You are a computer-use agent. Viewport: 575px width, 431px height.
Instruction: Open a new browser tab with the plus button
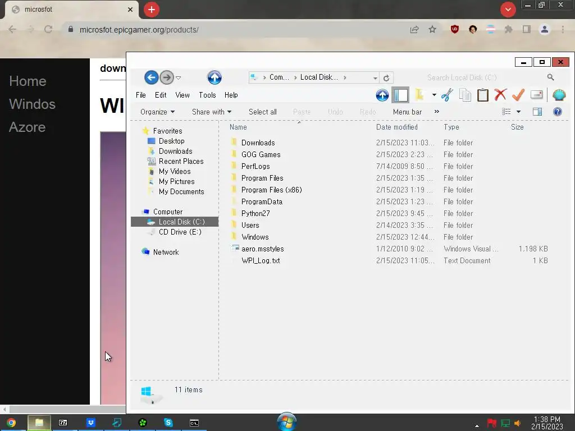pyautogui.click(x=152, y=10)
